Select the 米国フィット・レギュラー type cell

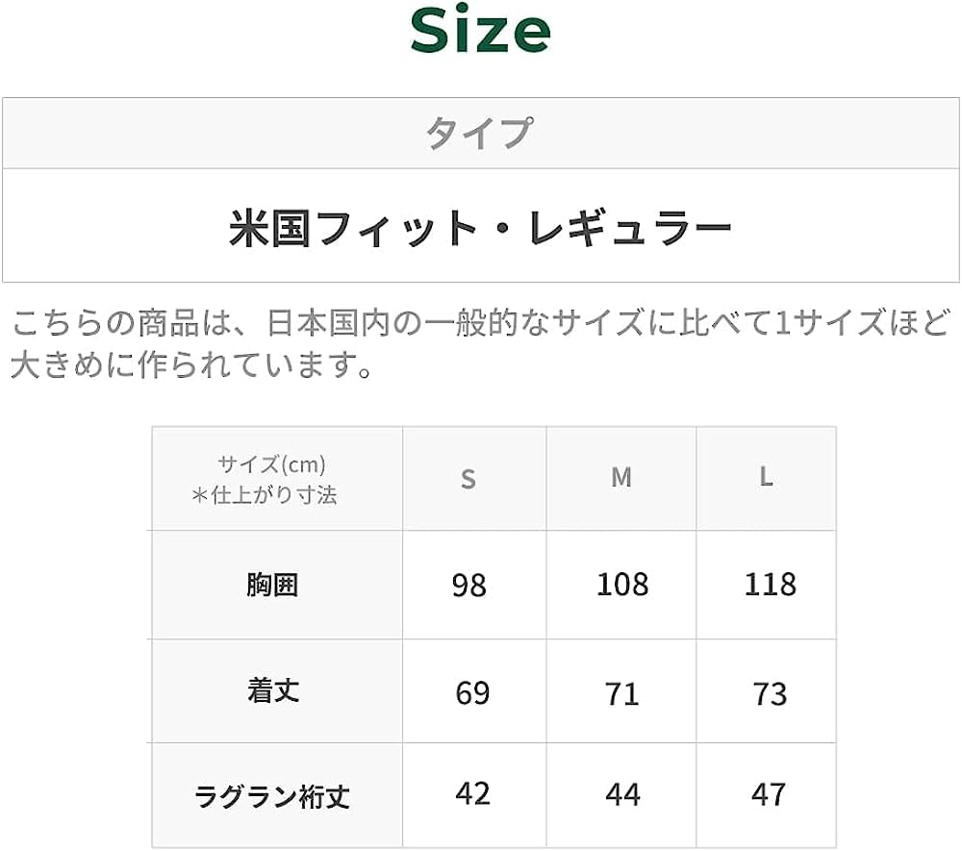[480, 228]
